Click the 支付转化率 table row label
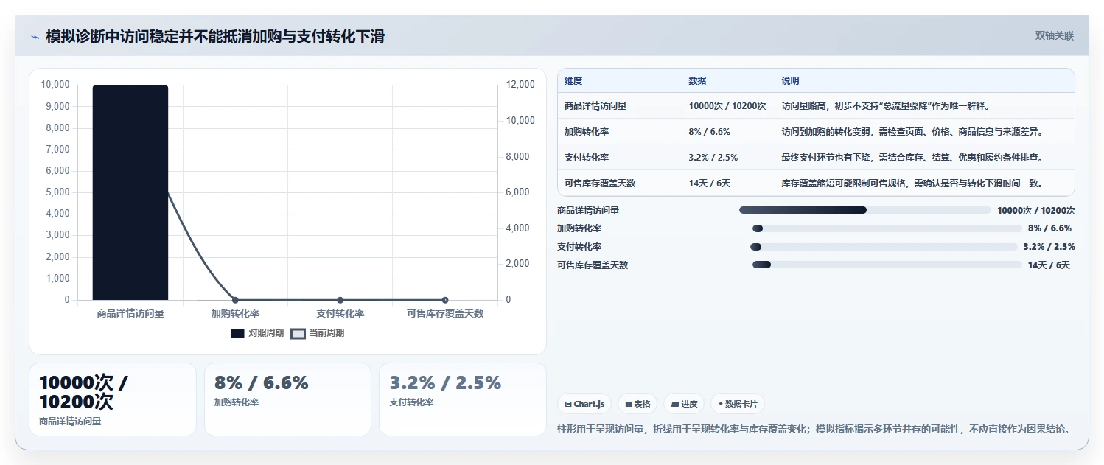This screenshot has width=1104, height=465. pyautogui.click(x=587, y=158)
